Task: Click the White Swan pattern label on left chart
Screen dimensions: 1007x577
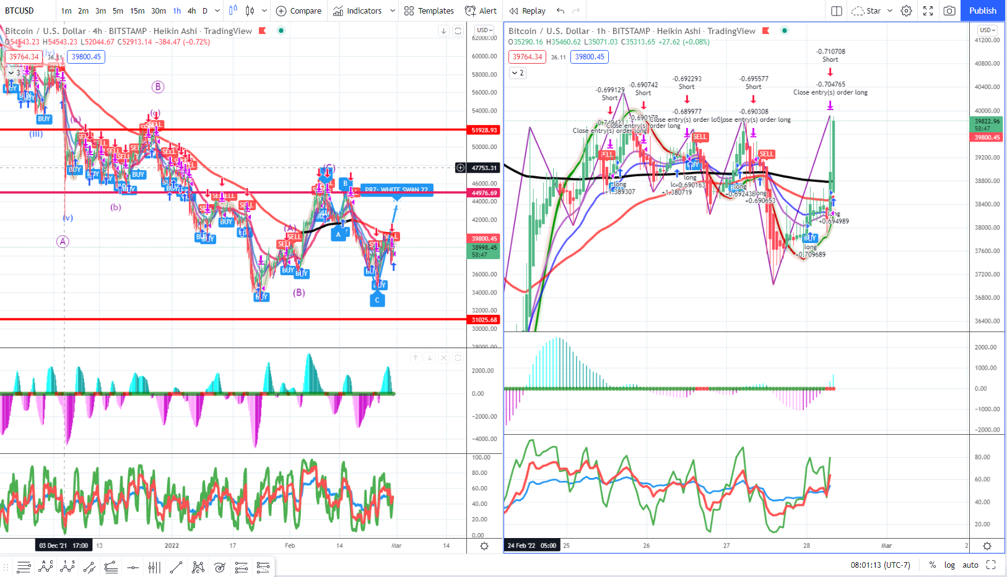Action: pos(396,189)
